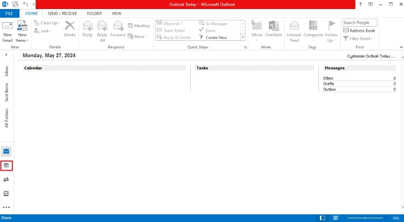Click the Undo icon in title bar

pos(26,4)
